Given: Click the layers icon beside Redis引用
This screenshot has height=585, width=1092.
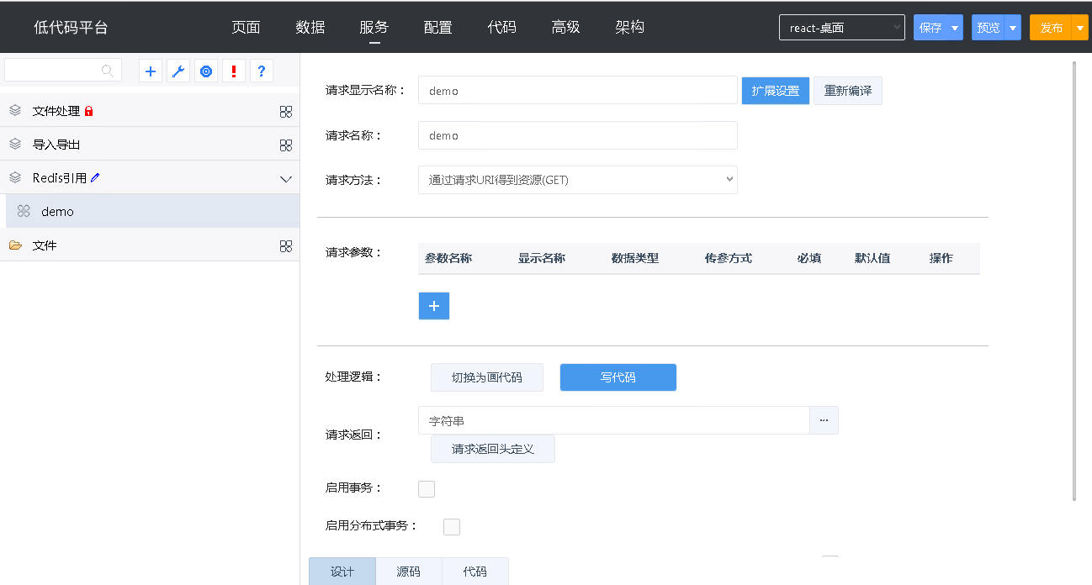Looking at the screenshot, I should click(15, 177).
